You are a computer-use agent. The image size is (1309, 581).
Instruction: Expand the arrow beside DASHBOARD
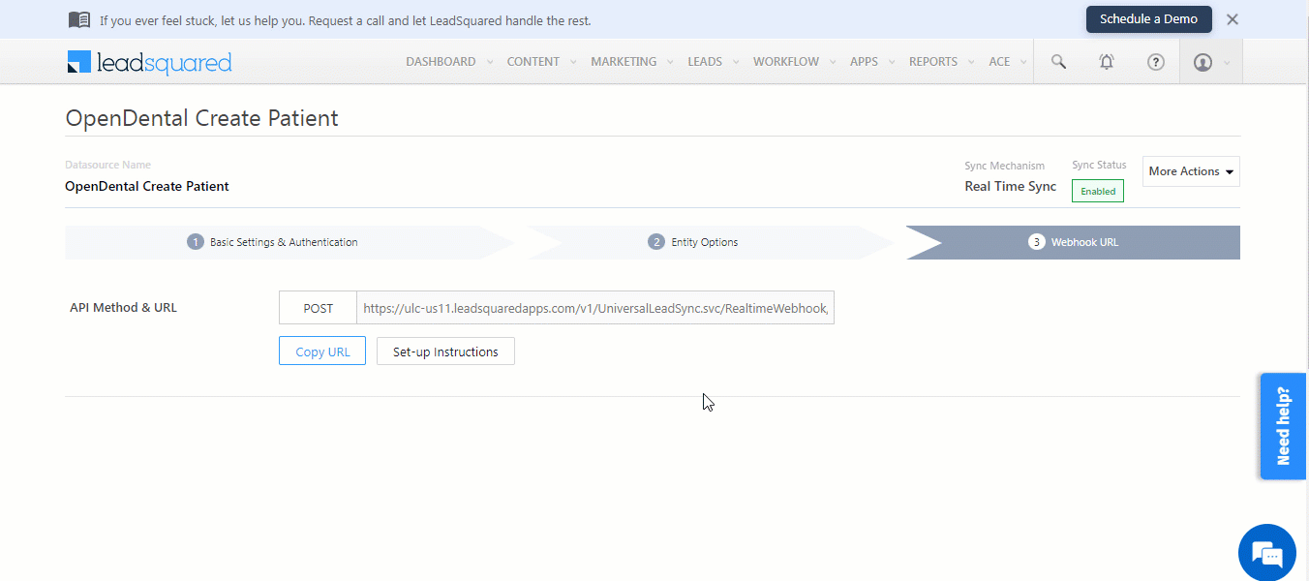pos(488,62)
